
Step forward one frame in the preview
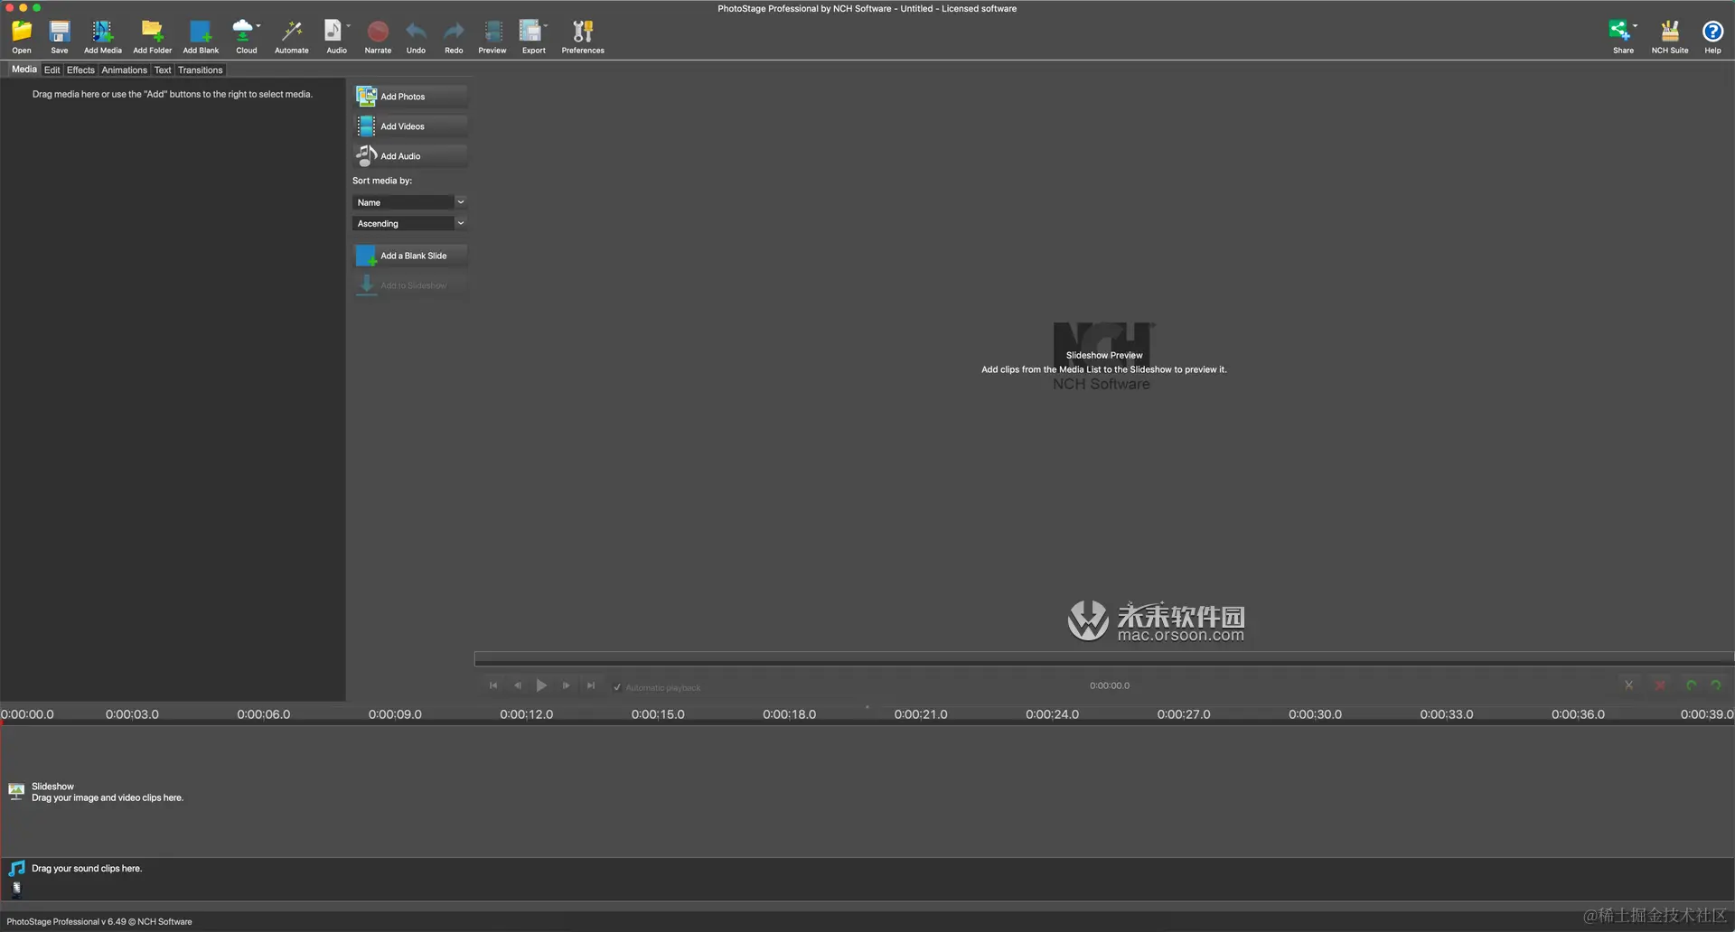pyautogui.click(x=566, y=685)
